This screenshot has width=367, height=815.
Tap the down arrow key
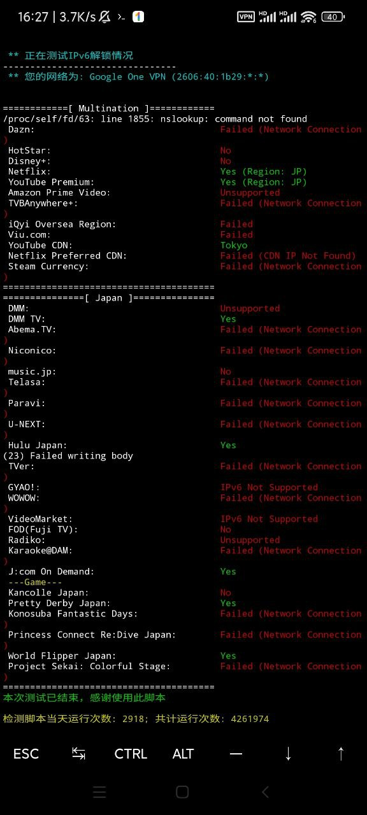pyautogui.click(x=288, y=754)
